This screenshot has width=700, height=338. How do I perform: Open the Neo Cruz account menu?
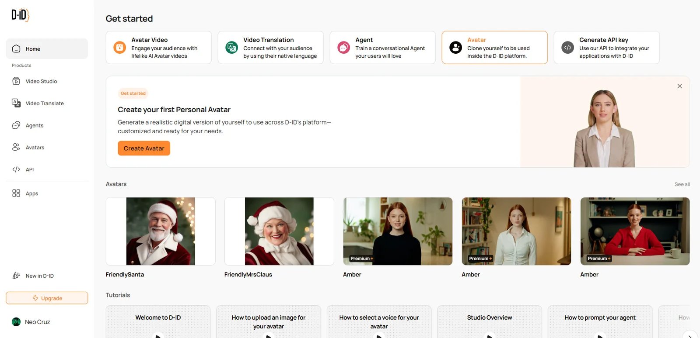tap(31, 322)
